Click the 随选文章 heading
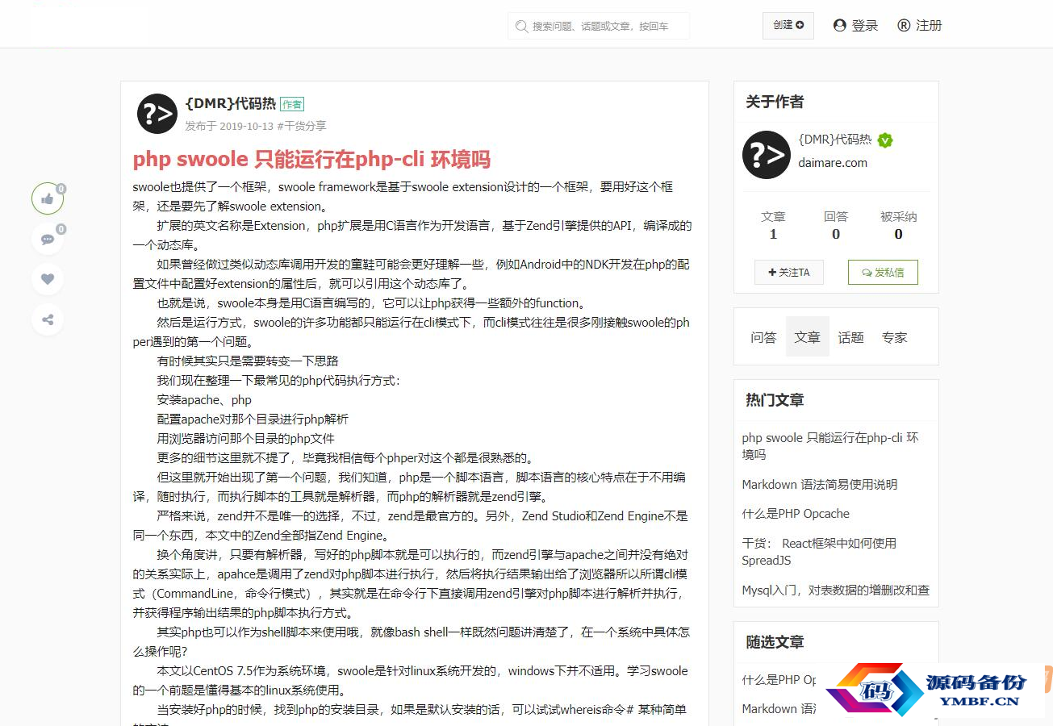The height and width of the screenshot is (726, 1053). pos(775,642)
